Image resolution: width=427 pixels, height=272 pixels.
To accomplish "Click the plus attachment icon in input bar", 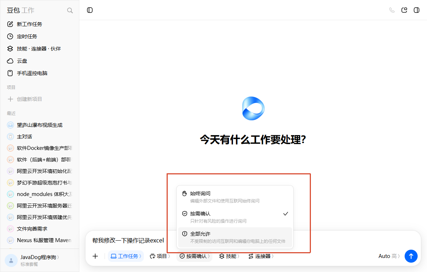I will [95, 256].
